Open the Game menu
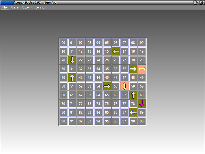Screen dimensions: 205x154 15,7
